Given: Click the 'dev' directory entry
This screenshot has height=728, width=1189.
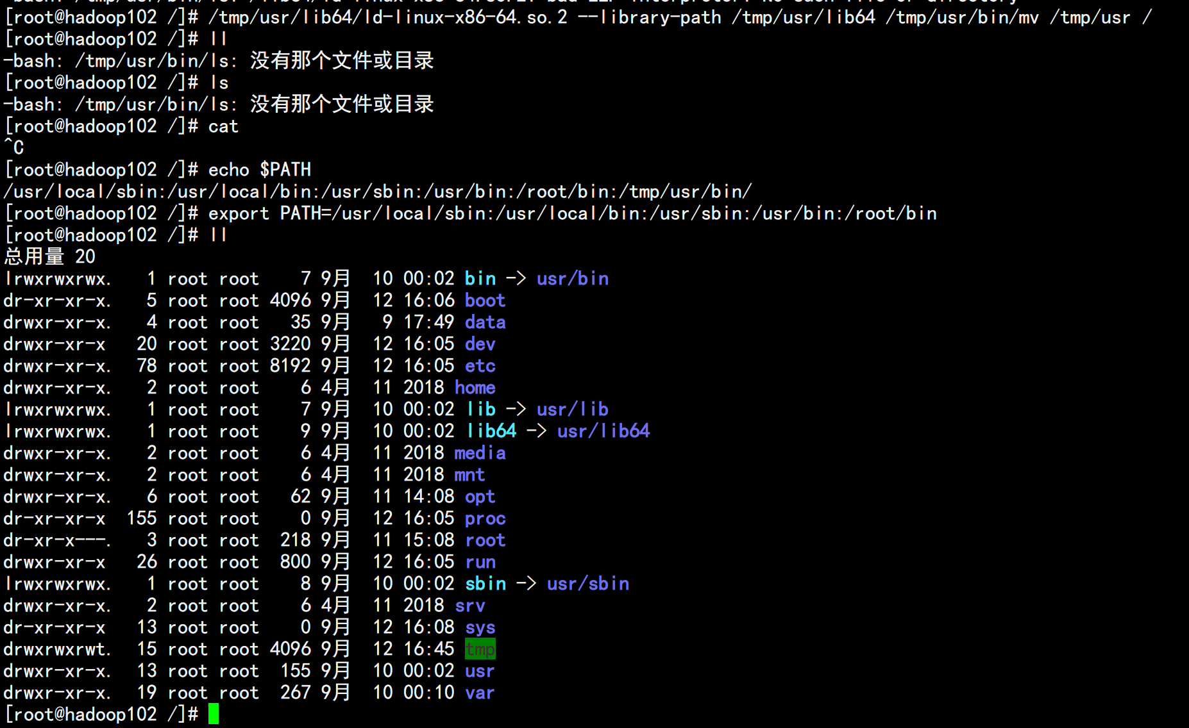Looking at the screenshot, I should coord(480,344).
